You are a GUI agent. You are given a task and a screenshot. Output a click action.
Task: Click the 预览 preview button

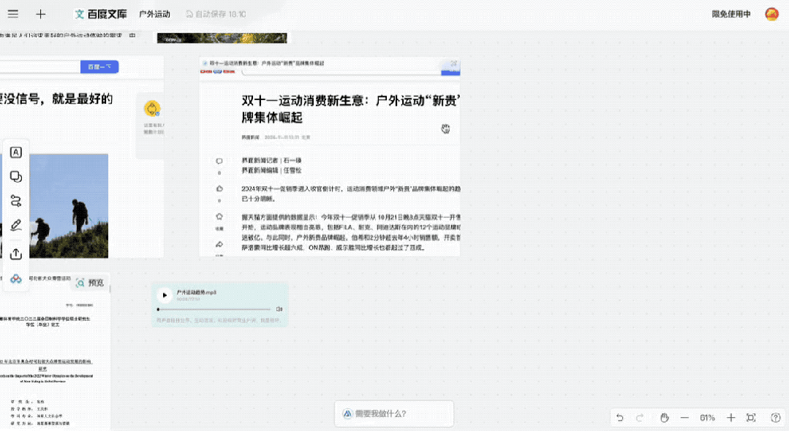pyautogui.click(x=90, y=283)
